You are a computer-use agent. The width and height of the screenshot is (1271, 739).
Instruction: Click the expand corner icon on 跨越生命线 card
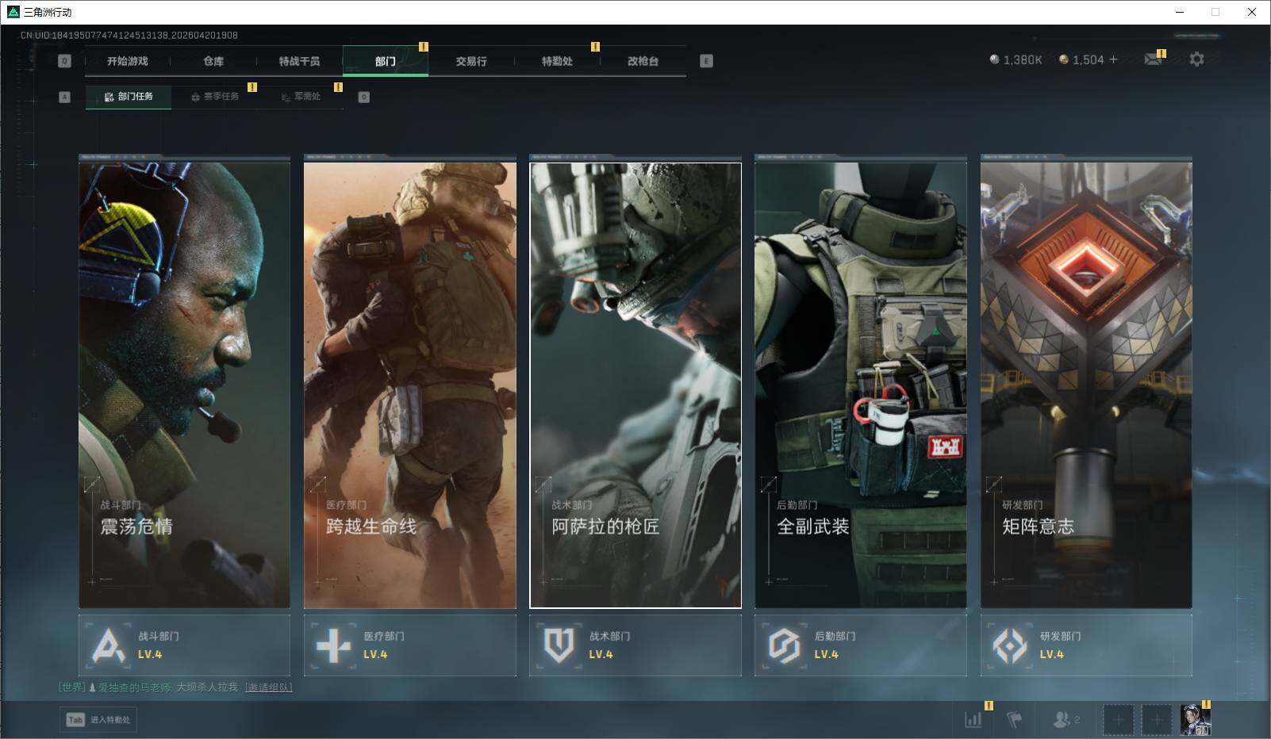(x=317, y=484)
